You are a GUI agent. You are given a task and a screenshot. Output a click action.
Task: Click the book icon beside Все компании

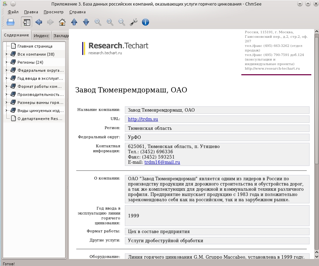tap(13, 54)
